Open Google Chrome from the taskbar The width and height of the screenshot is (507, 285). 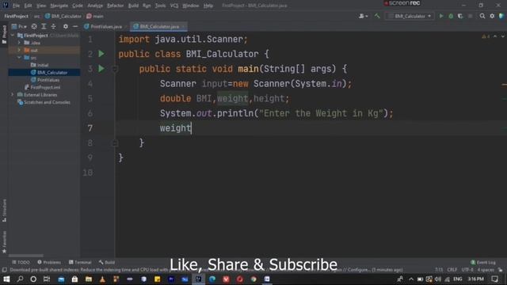point(253,279)
